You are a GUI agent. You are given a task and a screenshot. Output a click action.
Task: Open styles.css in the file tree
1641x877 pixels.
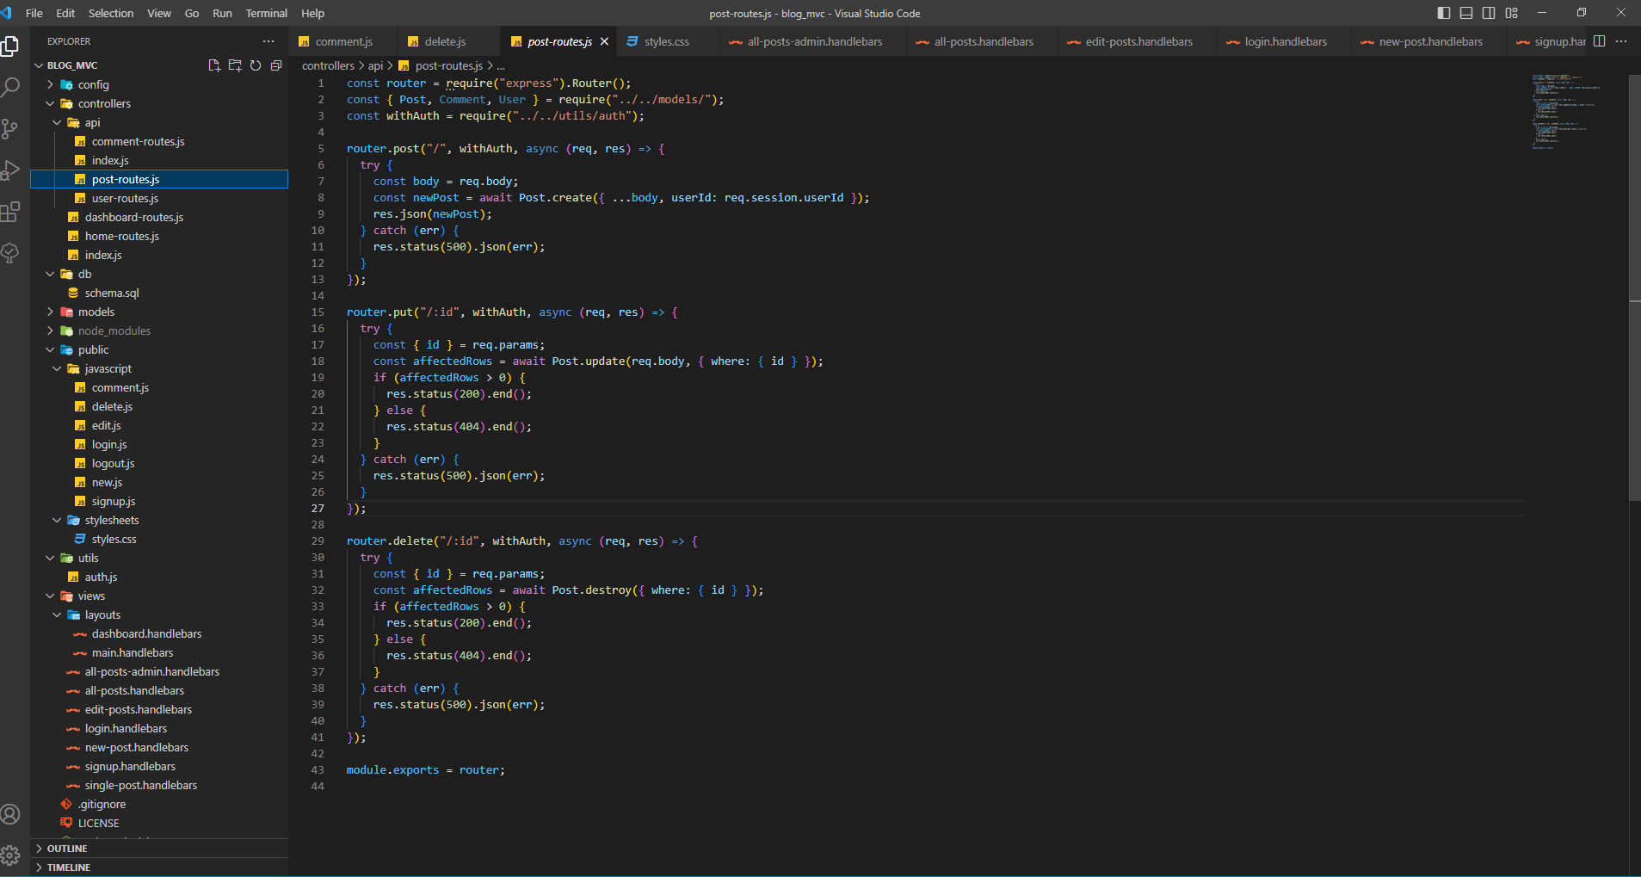point(159,539)
